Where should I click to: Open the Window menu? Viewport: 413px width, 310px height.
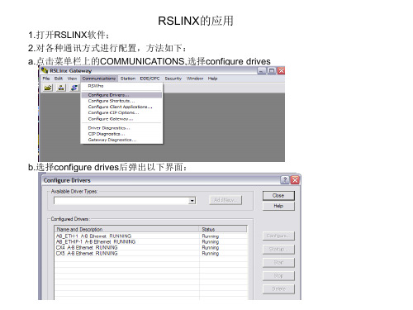pyautogui.click(x=195, y=79)
